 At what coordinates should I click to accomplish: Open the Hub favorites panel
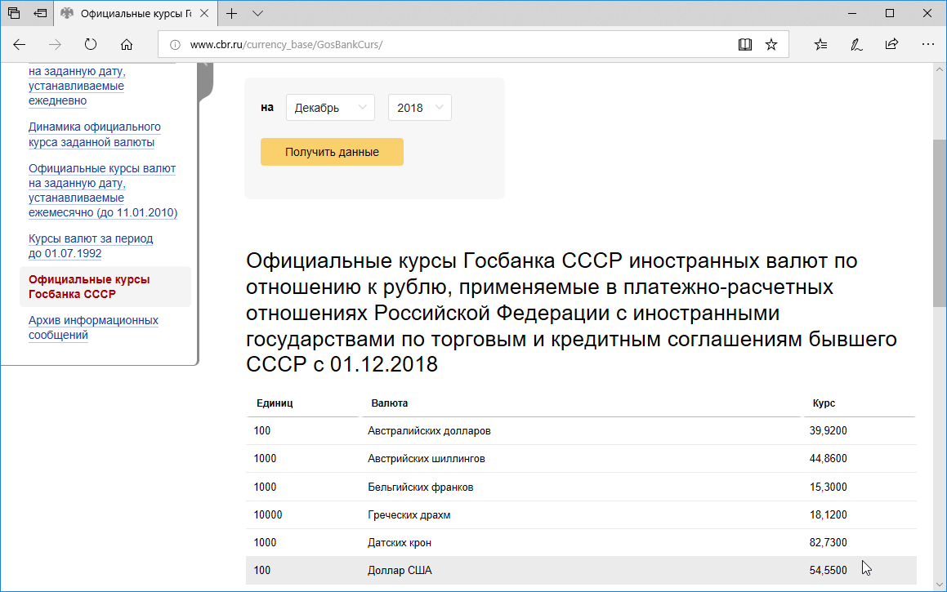(820, 44)
